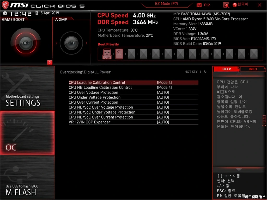Change CPU Over Current Protection AUTO value
Viewport: 267px width, 200px height.
point(163,102)
